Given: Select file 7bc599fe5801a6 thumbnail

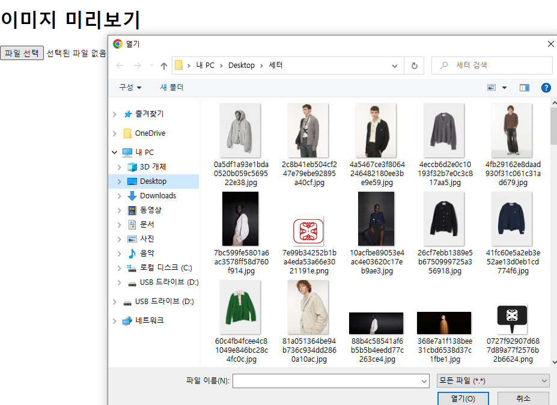Looking at the screenshot, I should pos(240,219).
